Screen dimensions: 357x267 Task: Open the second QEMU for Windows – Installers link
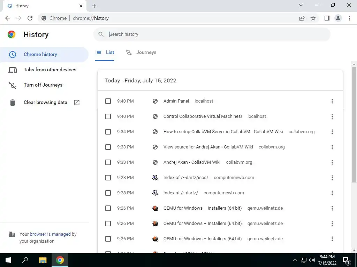(203, 224)
